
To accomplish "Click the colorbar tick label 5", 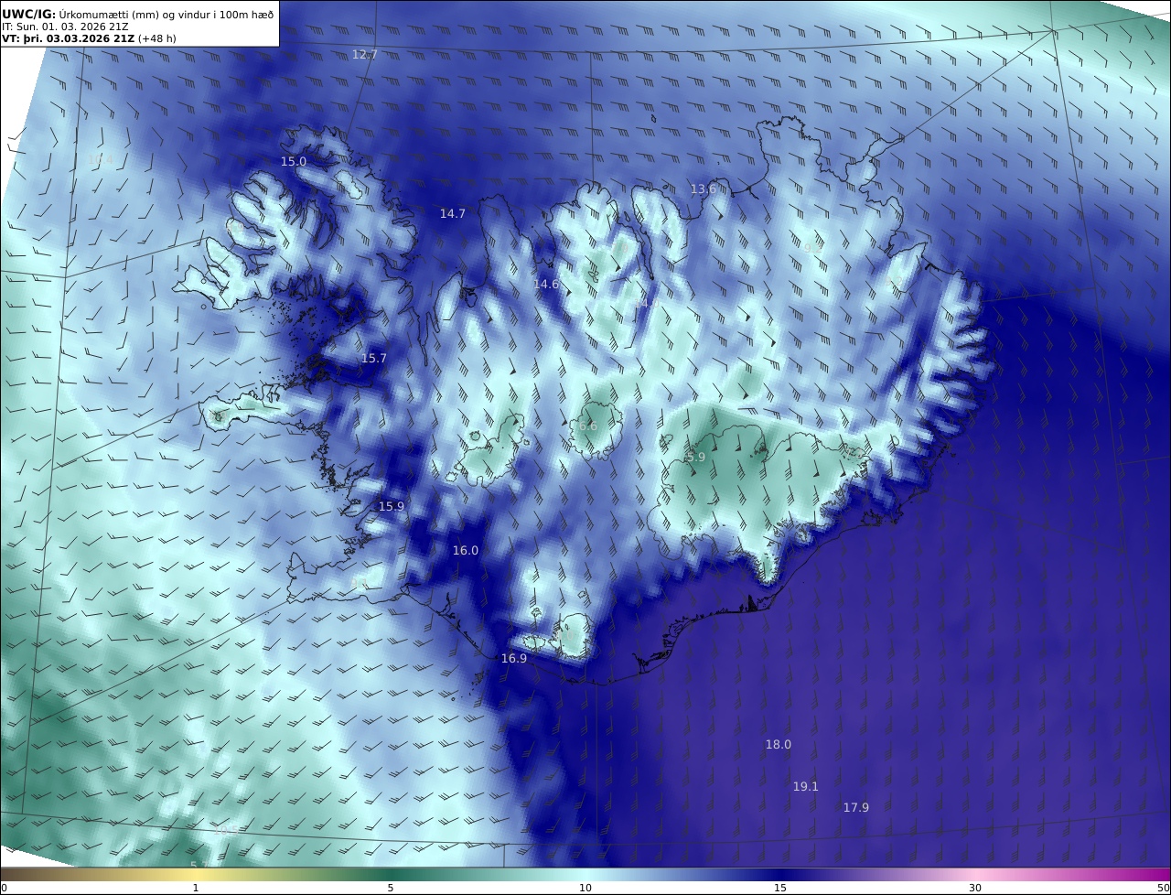I will click(x=391, y=888).
